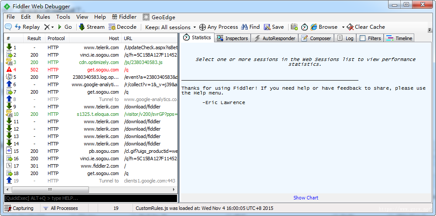
Task: Select session 2 vinci.ie.sogou.com row
Action: (x=91, y=55)
